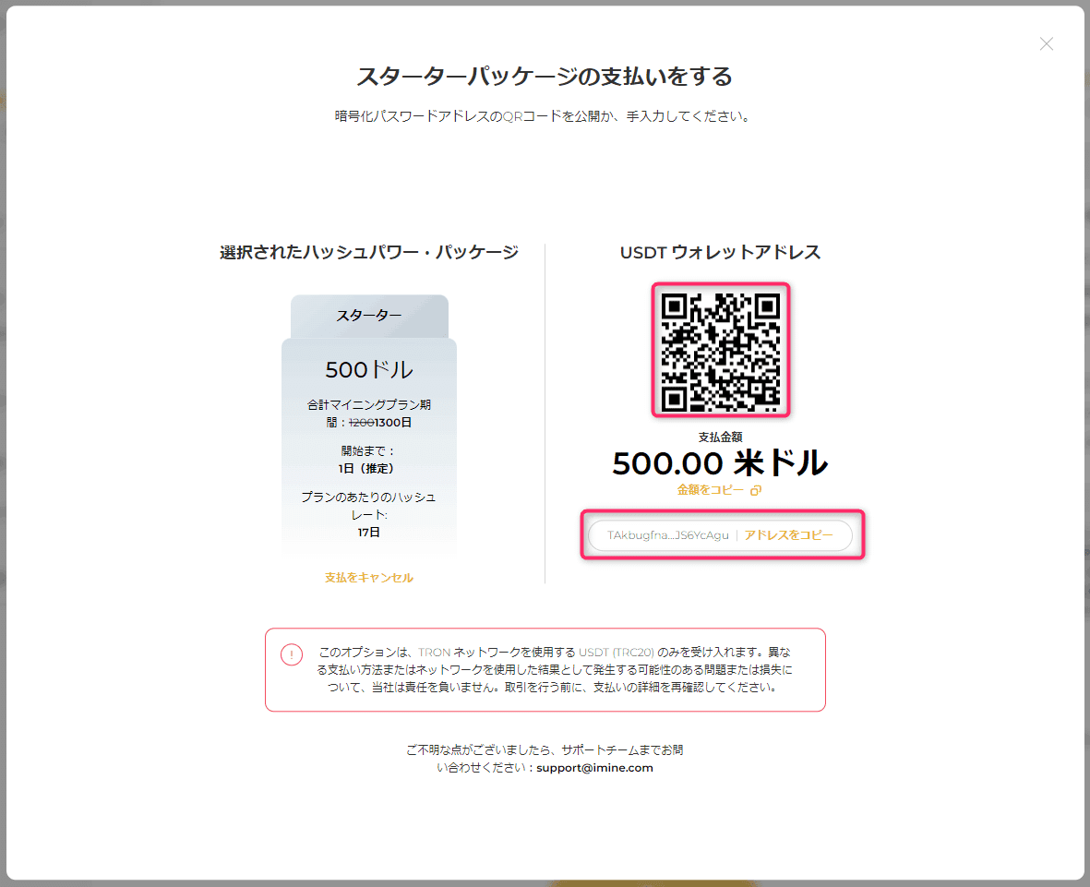
Task: Click アドレスをコピー to copy wallet address
Action: click(788, 535)
